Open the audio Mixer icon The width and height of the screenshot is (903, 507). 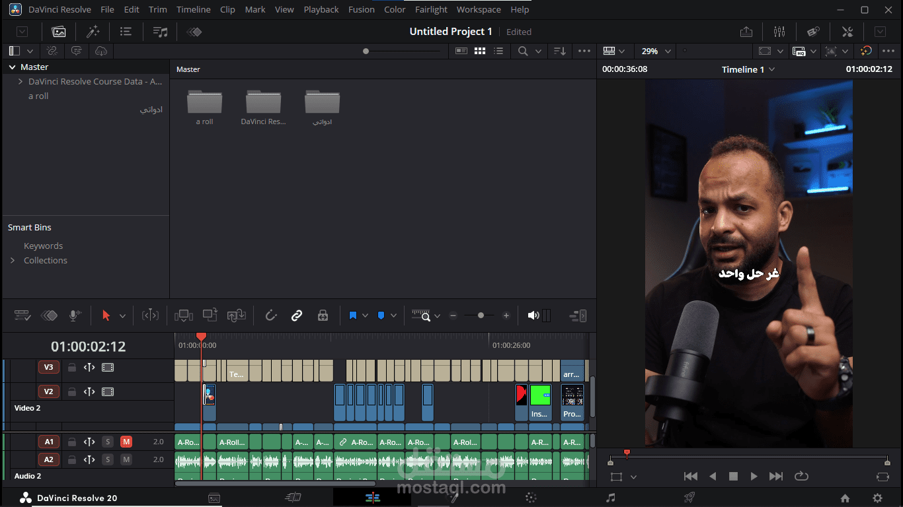tap(779, 32)
